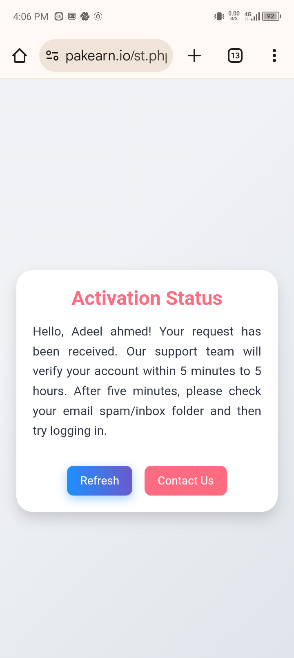Open the three-dot browser menu
Image resolution: width=294 pixels, height=658 pixels.
tap(274, 56)
